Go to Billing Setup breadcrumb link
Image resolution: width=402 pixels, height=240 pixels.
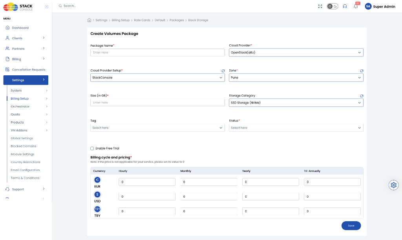click(121, 20)
